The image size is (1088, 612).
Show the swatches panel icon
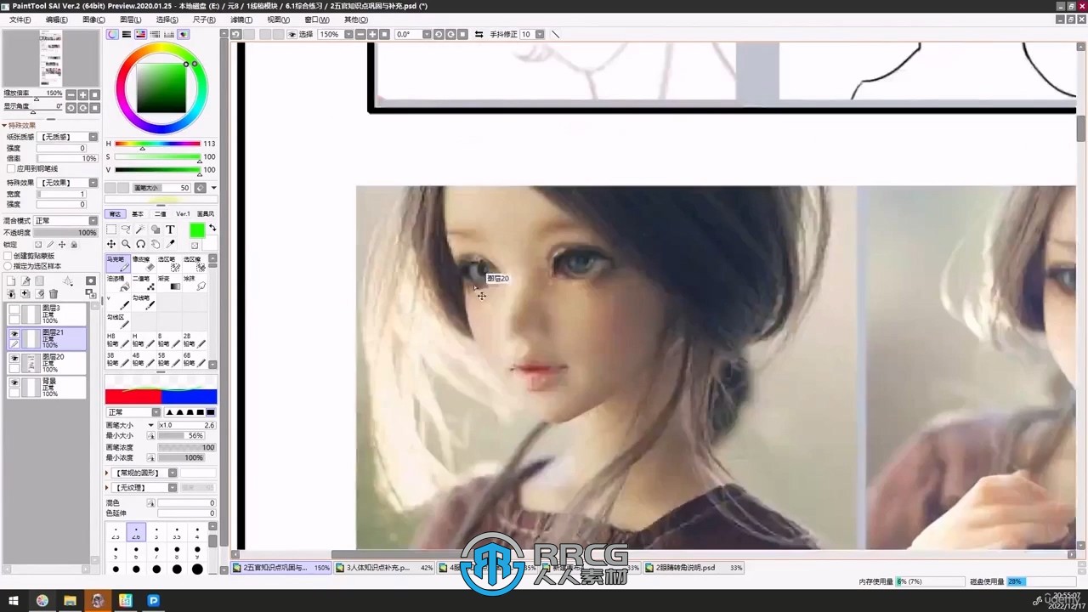(x=169, y=35)
